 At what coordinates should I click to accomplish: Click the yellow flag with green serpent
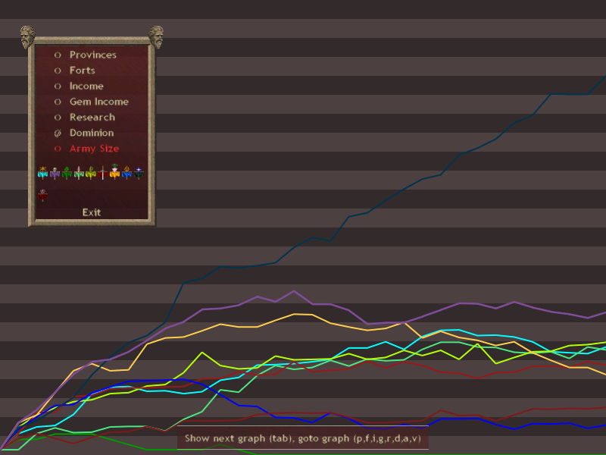pos(91,173)
